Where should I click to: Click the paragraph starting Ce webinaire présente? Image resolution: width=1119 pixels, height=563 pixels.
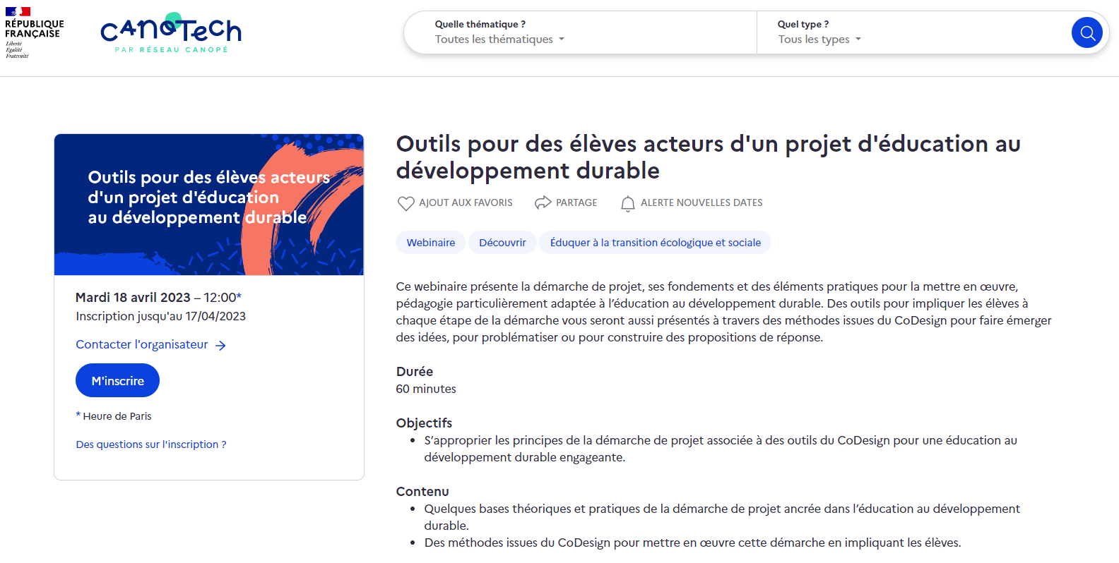pos(724,312)
